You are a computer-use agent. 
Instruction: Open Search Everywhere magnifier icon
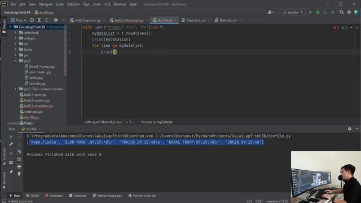pyautogui.click(x=342, y=12)
